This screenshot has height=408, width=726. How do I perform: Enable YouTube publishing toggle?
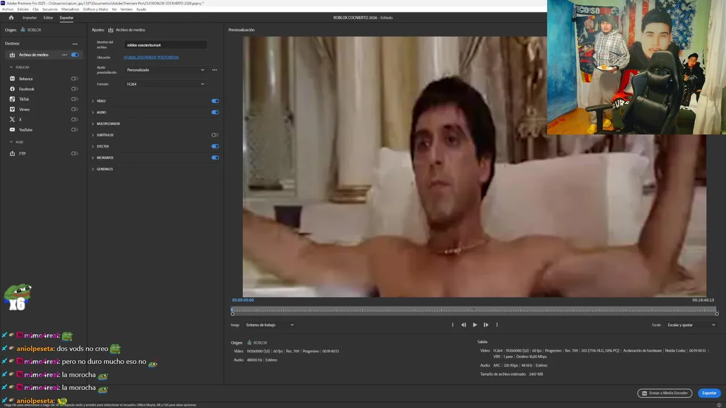point(74,130)
